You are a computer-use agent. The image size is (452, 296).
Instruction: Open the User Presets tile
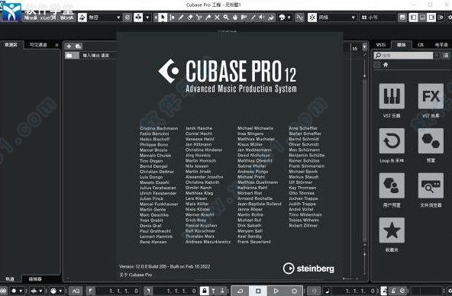pyautogui.click(x=392, y=185)
